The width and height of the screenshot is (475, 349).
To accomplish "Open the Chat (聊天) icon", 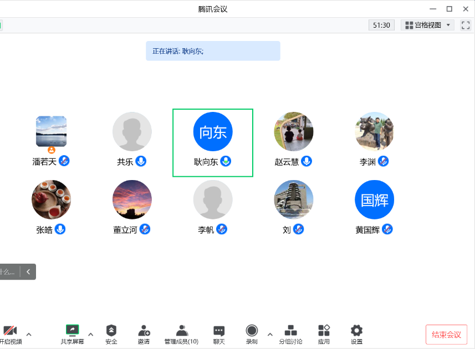I will 219,331.
